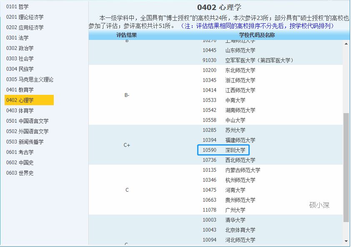
Task: Open 0501 中国语言文学 subject
Action: pos(28,121)
